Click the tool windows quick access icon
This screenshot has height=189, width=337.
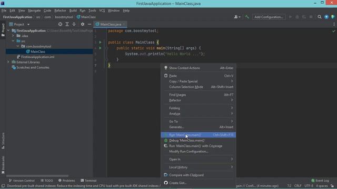pyautogui.click(x=3, y=186)
